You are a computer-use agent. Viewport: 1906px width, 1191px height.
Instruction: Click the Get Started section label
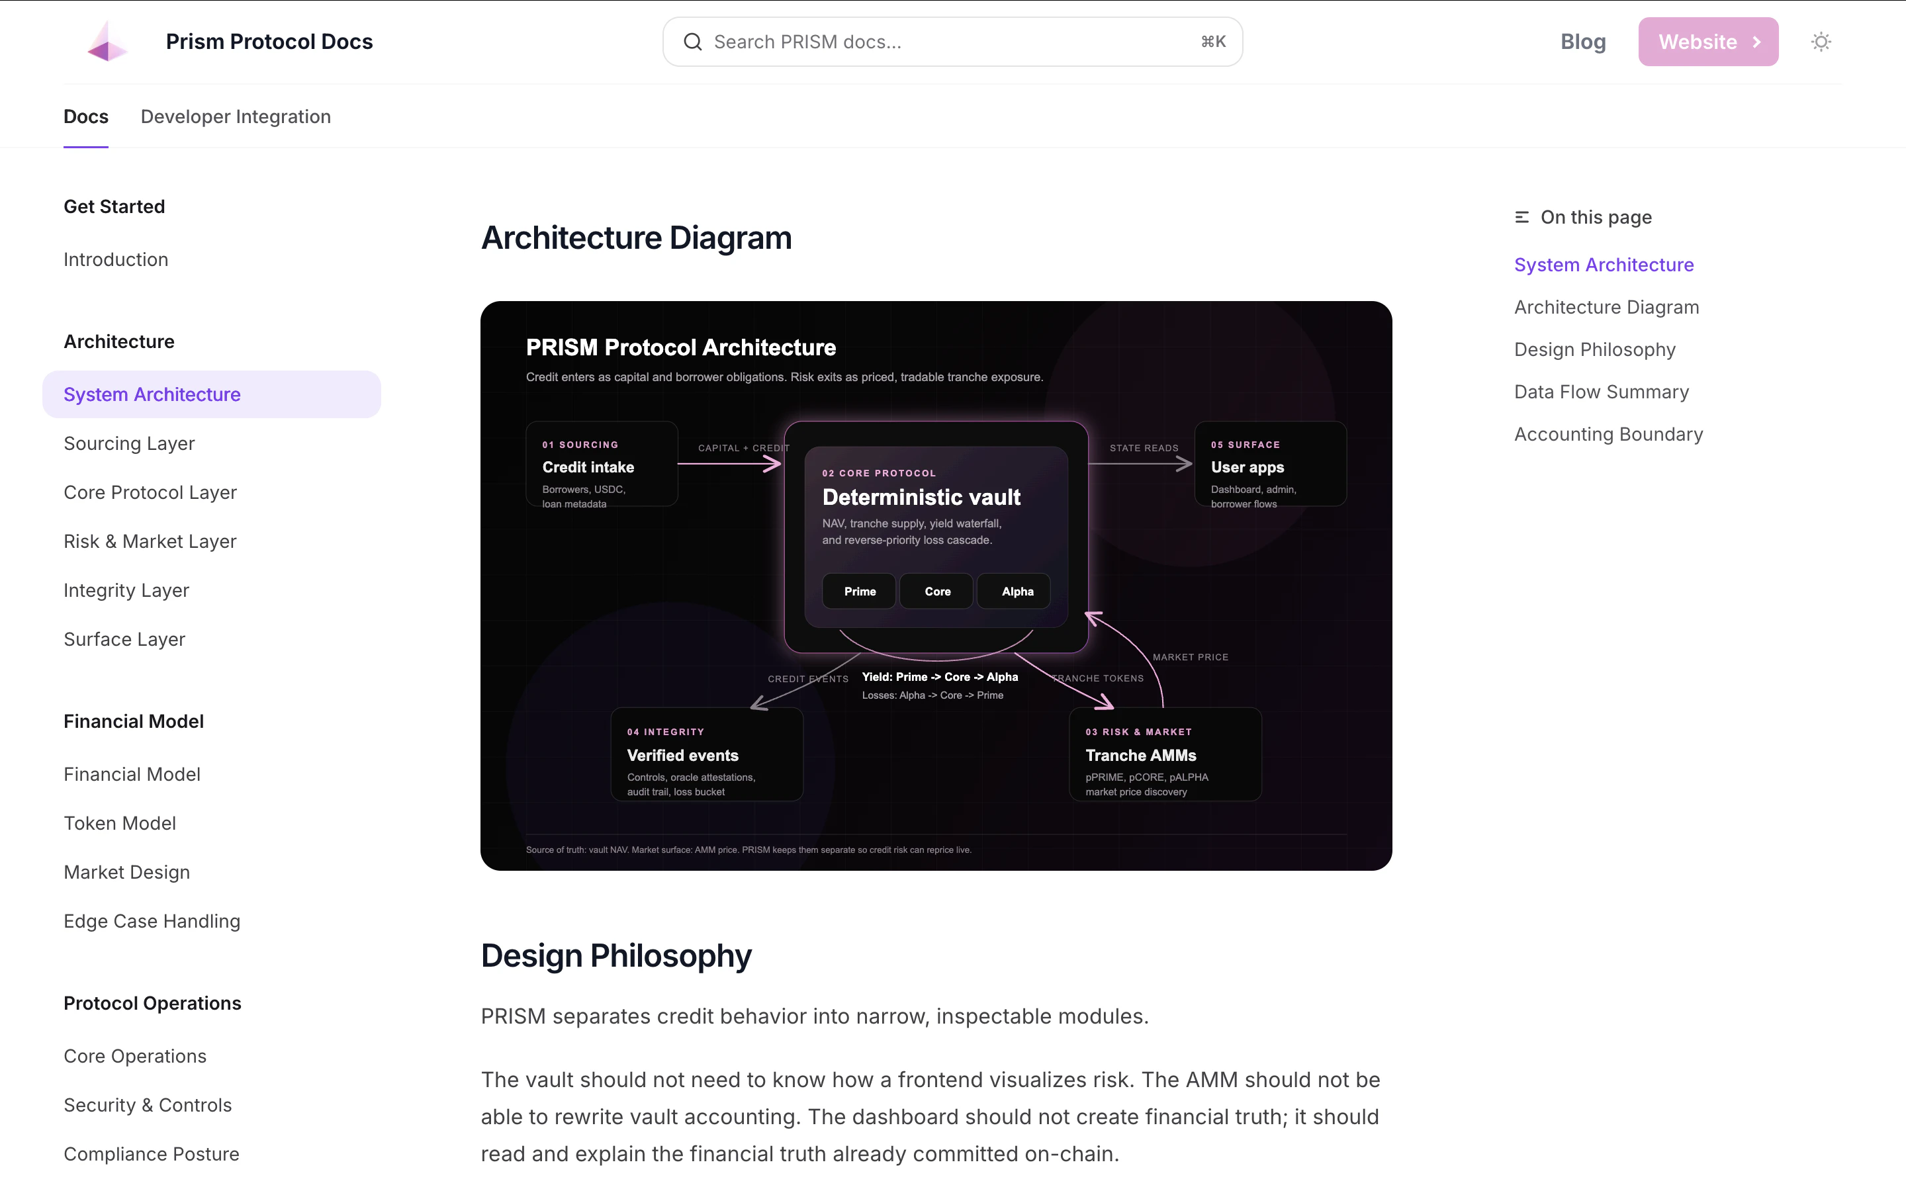point(114,206)
